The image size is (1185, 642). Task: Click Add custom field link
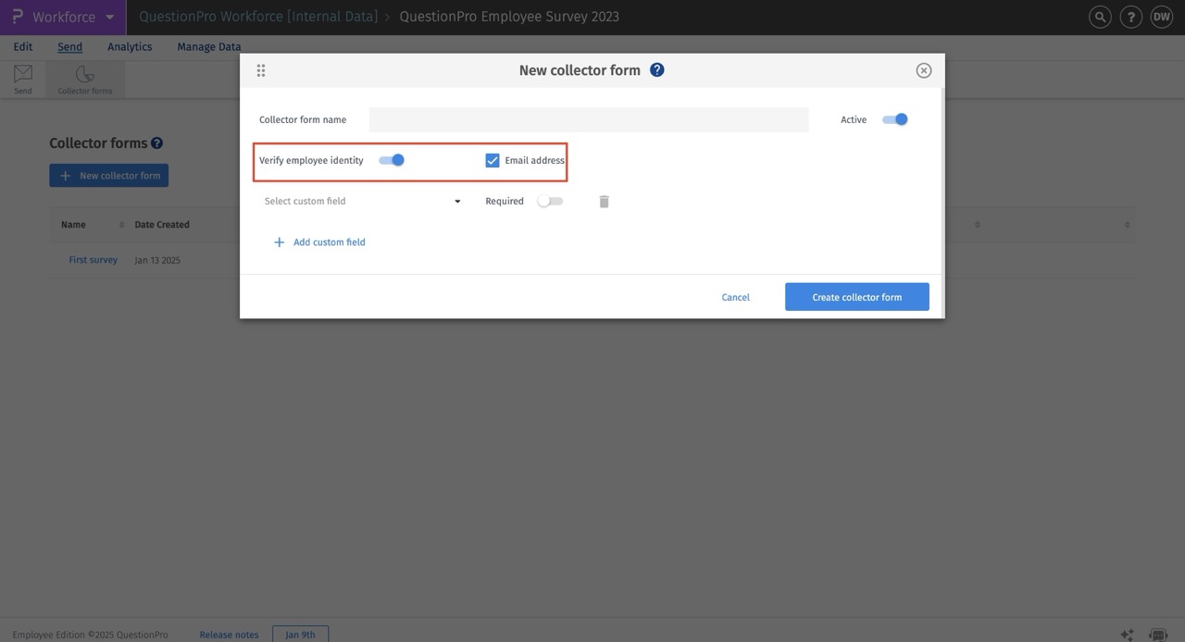click(x=330, y=242)
